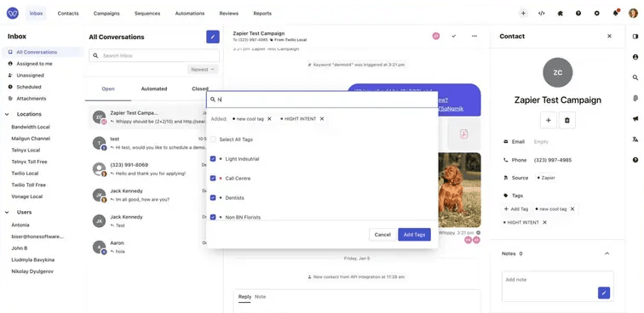This screenshot has height=313, width=644.
Task: Collapse the Users section
Action: click(7, 212)
